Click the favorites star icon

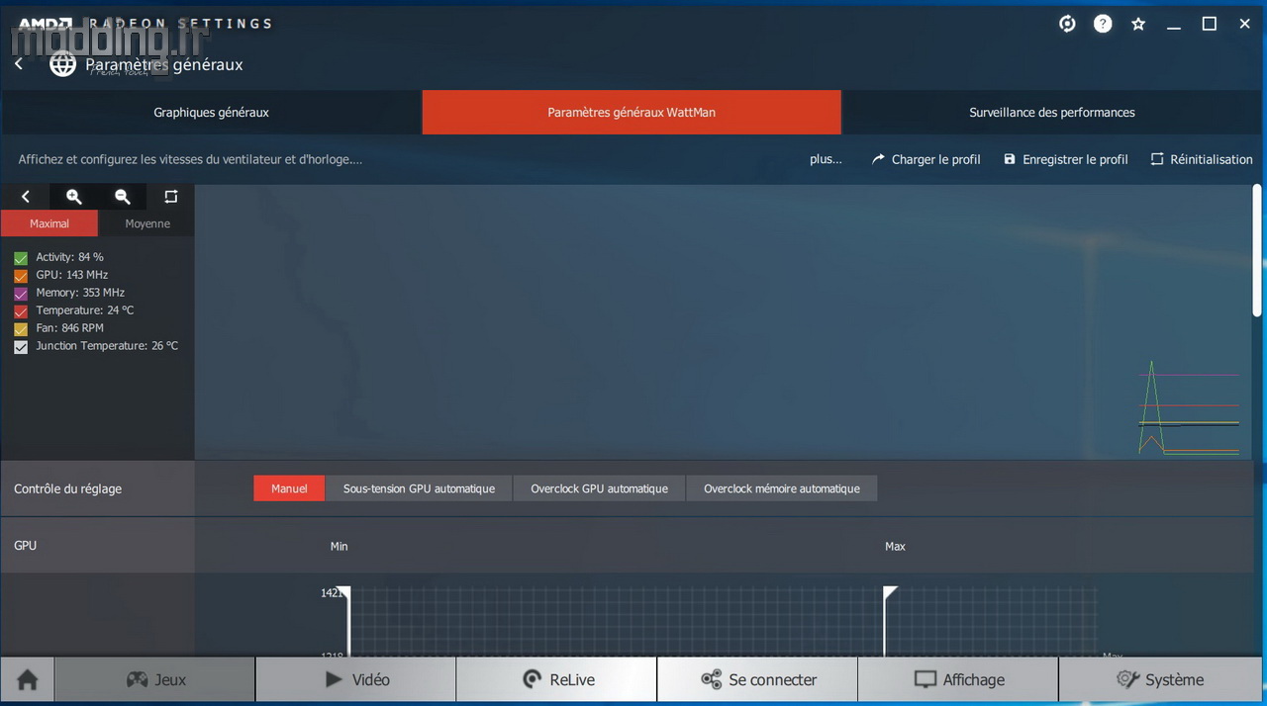point(1138,24)
